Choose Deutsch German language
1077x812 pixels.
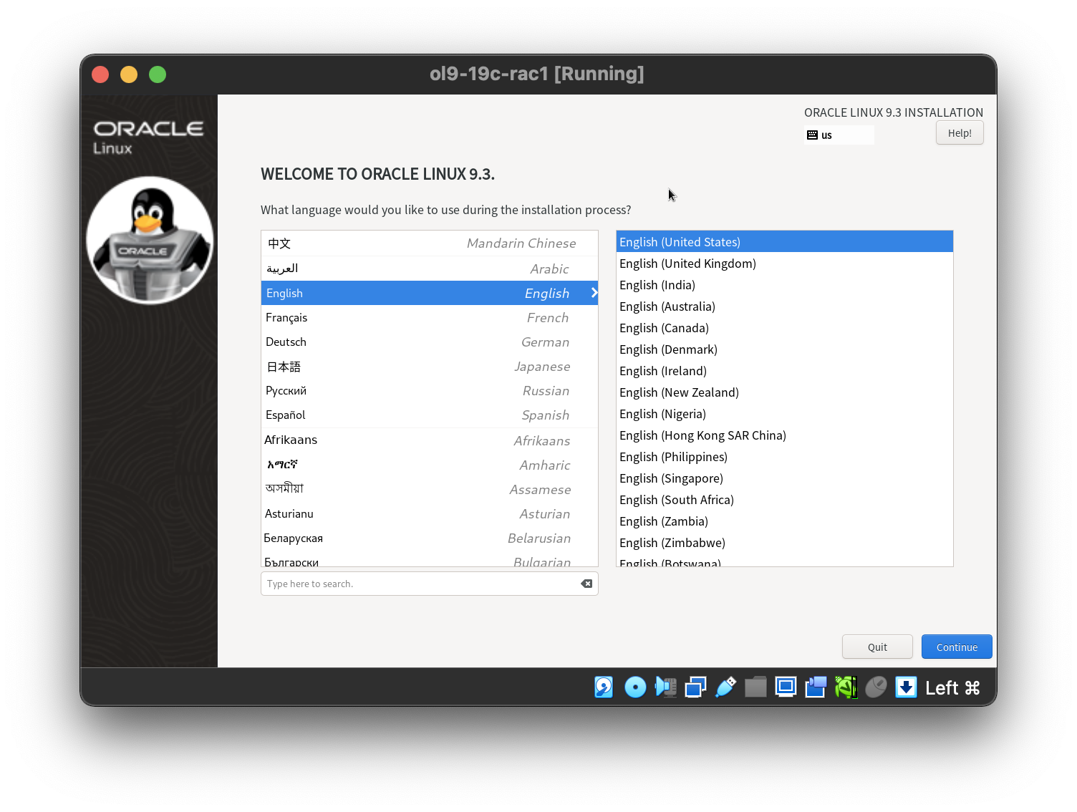[430, 342]
